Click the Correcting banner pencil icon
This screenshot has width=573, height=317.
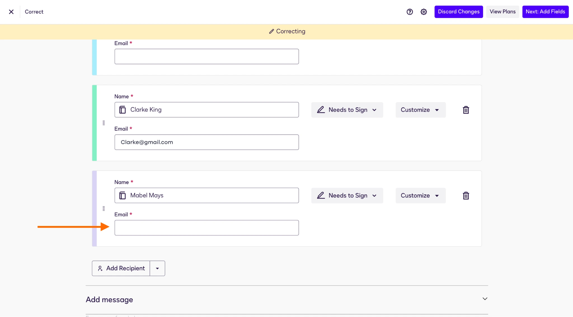click(271, 32)
